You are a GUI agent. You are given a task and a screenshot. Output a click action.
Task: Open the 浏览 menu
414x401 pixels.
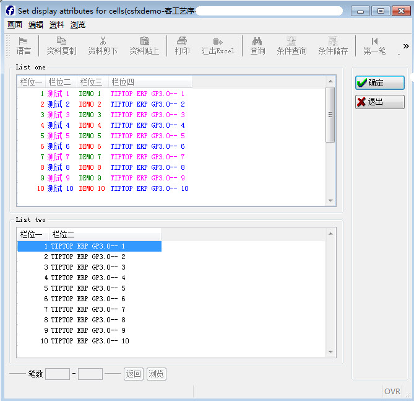click(78, 25)
